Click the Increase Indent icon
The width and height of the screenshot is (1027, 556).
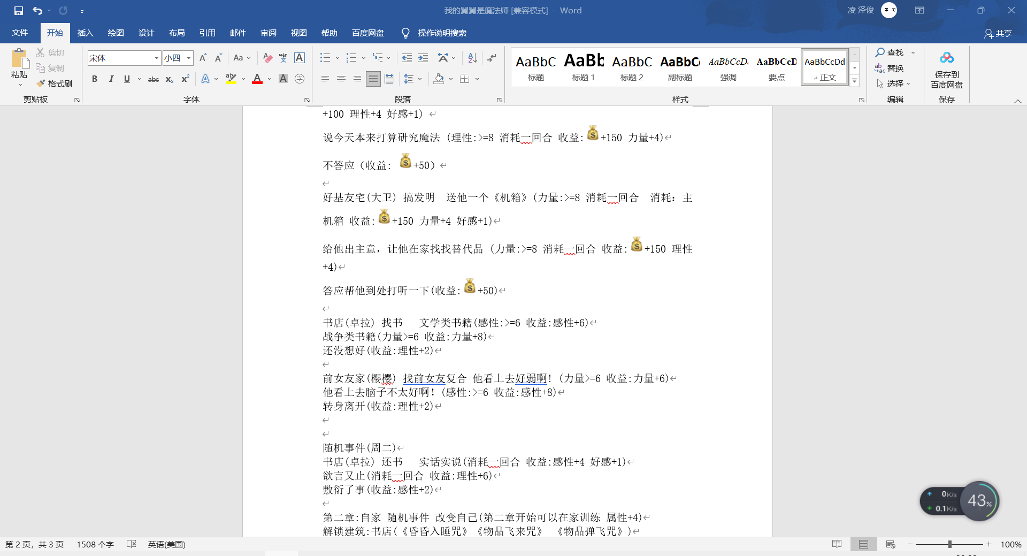[x=423, y=58]
